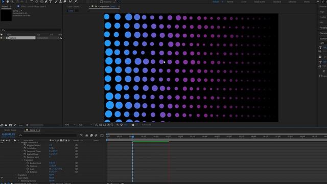Click the green work area bar in timeline

click(x=151, y=142)
